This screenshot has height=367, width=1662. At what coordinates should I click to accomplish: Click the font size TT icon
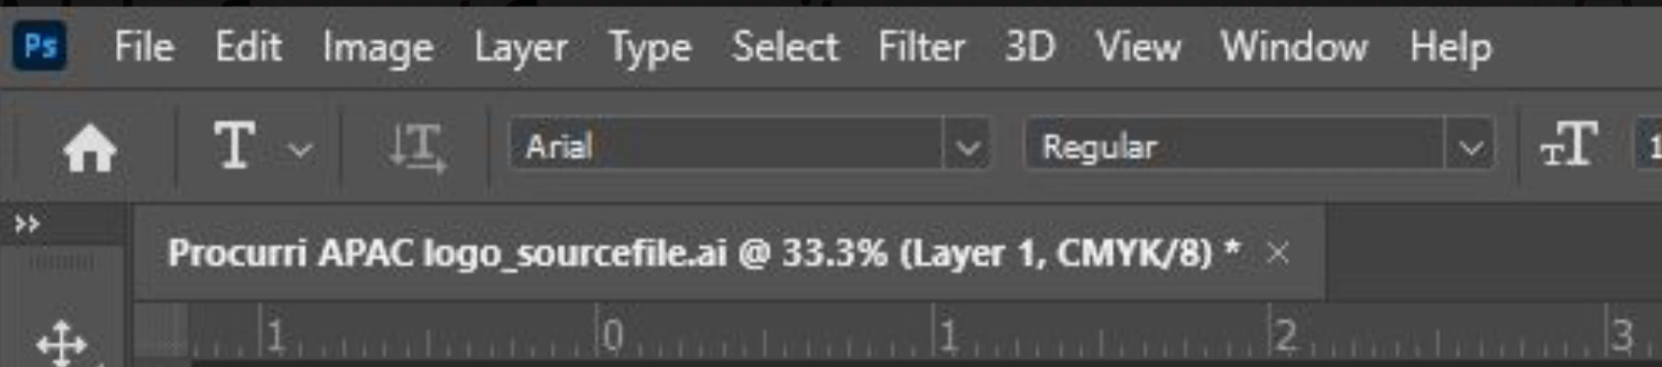pos(1568,144)
